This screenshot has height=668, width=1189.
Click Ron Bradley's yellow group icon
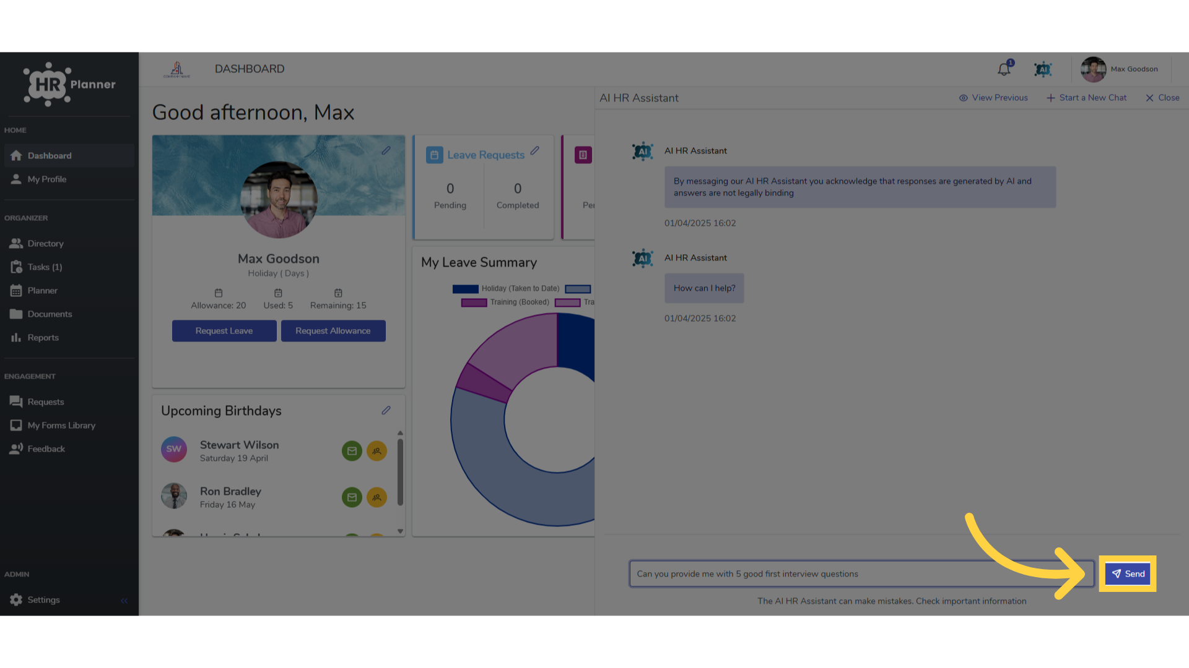(377, 497)
